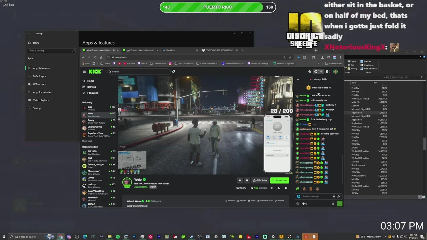Click the report warning icon under stream

pyautogui.click(x=279, y=188)
